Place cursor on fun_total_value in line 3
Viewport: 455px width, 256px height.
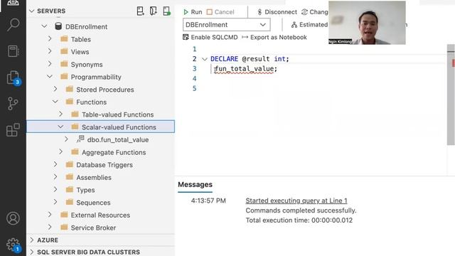click(x=244, y=69)
